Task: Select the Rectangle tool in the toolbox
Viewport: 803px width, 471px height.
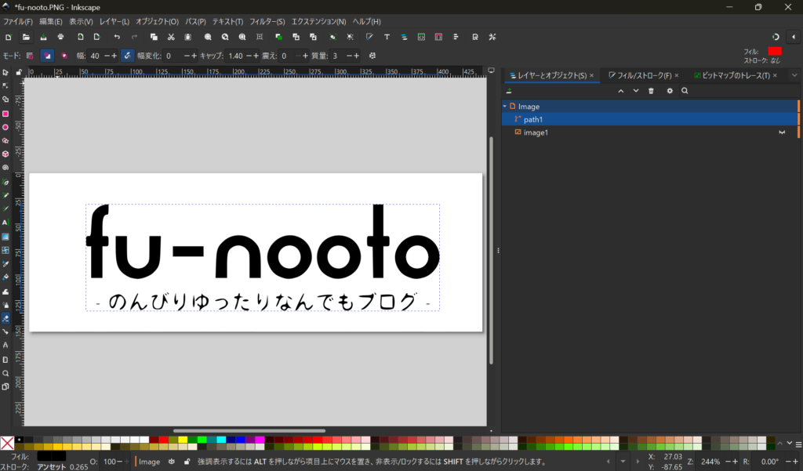Action: tap(5, 114)
